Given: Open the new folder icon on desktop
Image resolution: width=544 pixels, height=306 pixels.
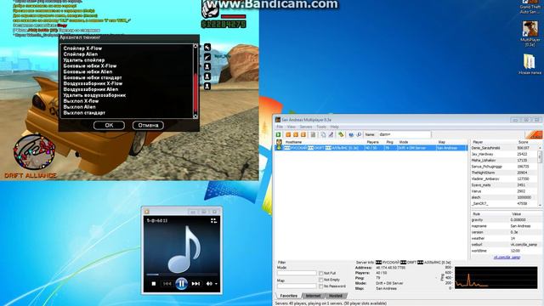Looking at the screenshot, I should (x=530, y=64).
